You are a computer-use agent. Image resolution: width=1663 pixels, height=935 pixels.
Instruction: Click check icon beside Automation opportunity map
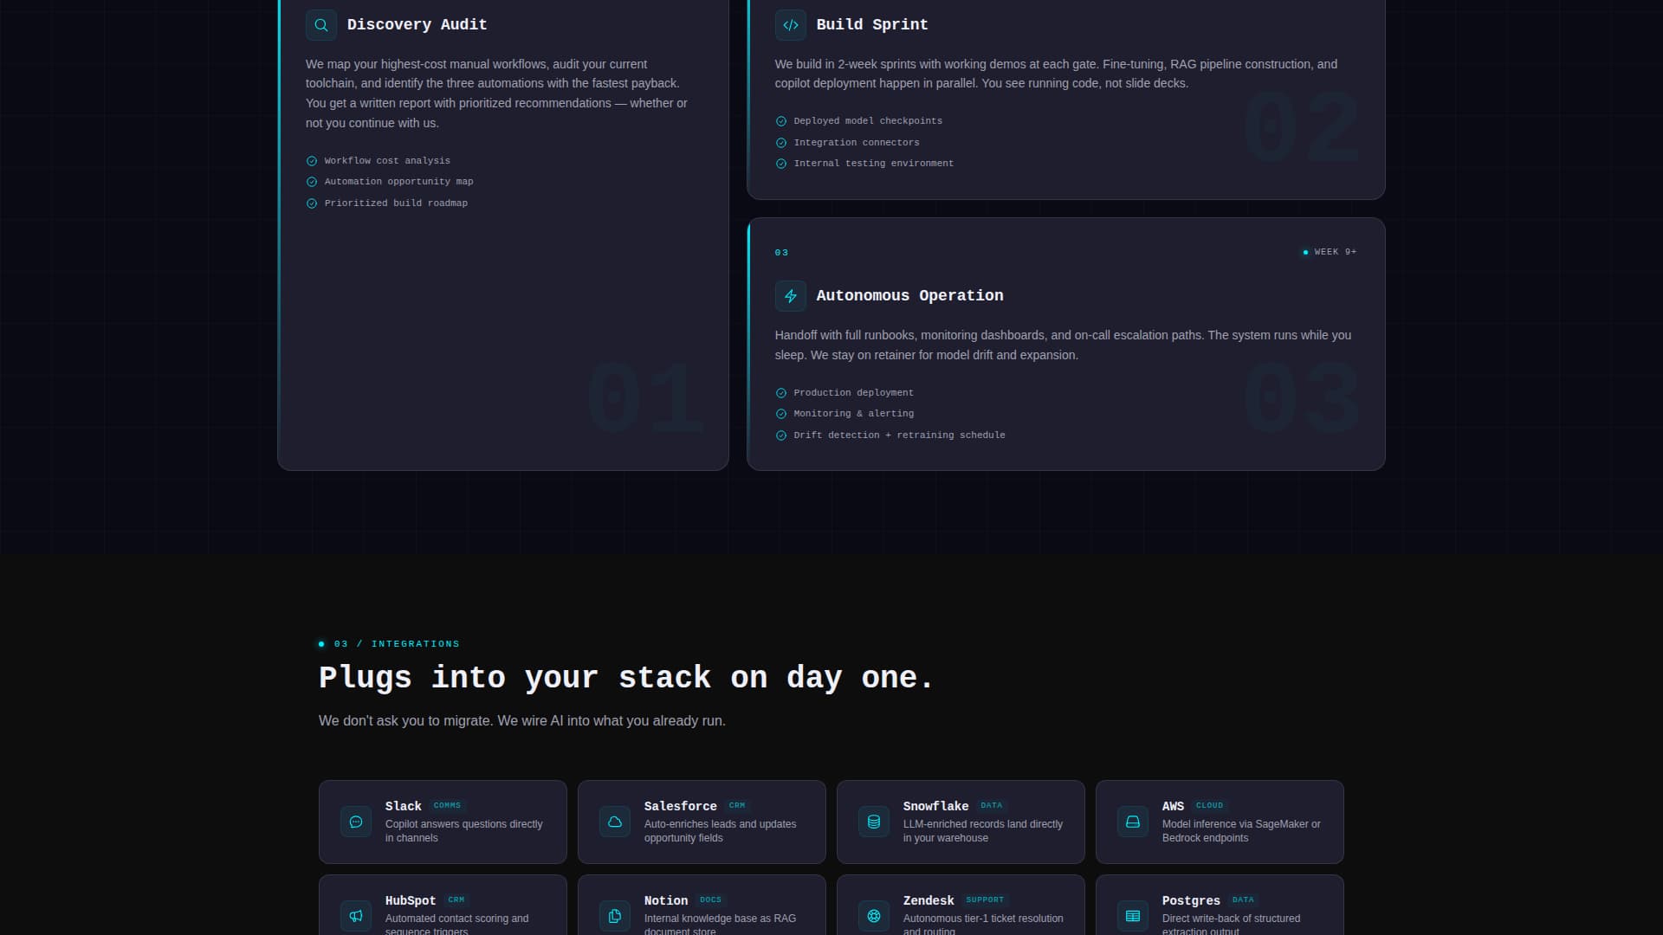pos(312,182)
